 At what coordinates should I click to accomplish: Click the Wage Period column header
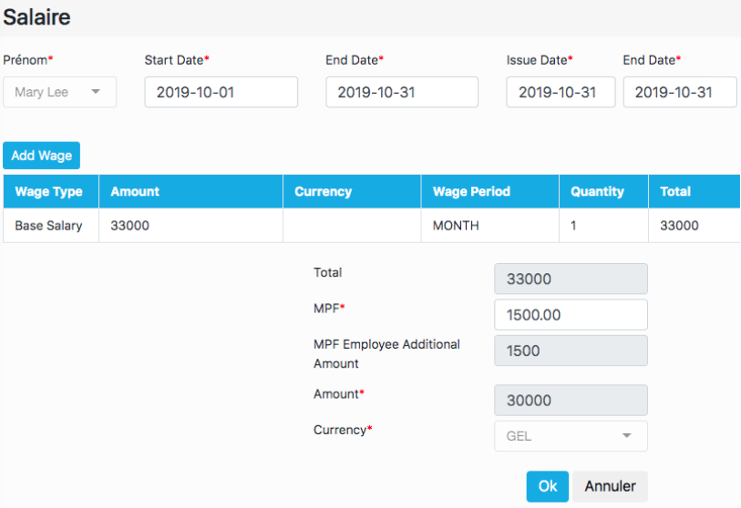(x=490, y=191)
